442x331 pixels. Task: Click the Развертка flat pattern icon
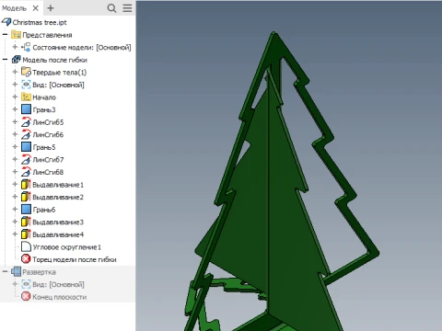pyautogui.click(x=16, y=272)
